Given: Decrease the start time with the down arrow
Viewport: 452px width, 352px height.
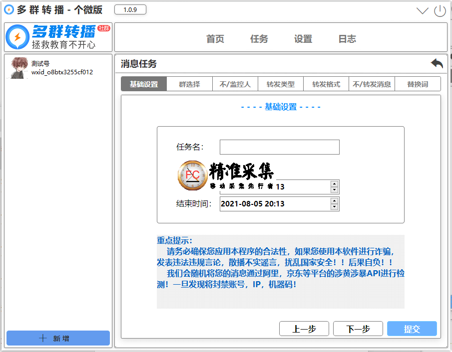Looking at the screenshot, I should pos(334,190).
